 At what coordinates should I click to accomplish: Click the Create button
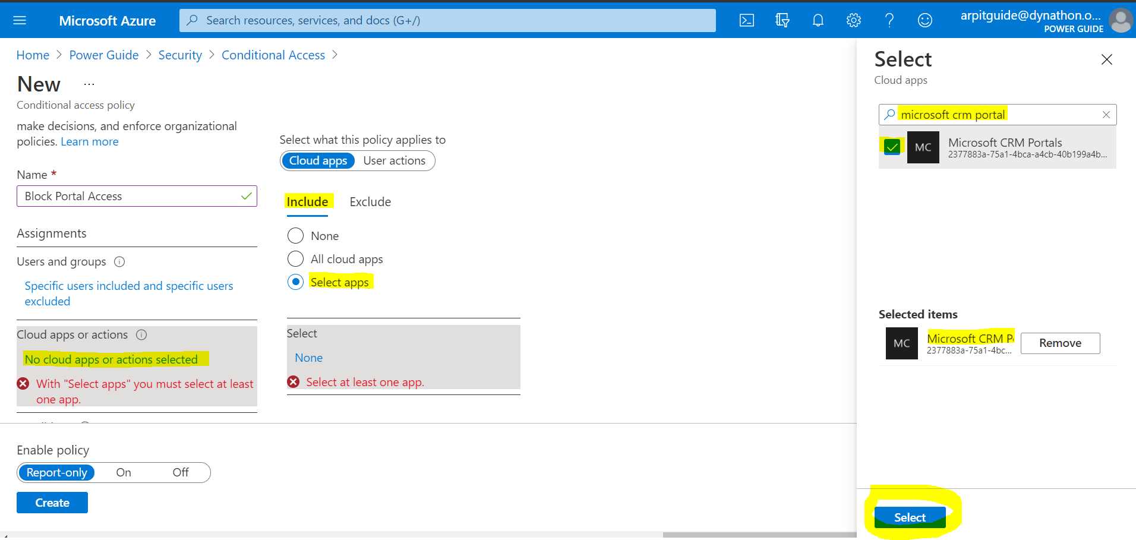pos(52,503)
